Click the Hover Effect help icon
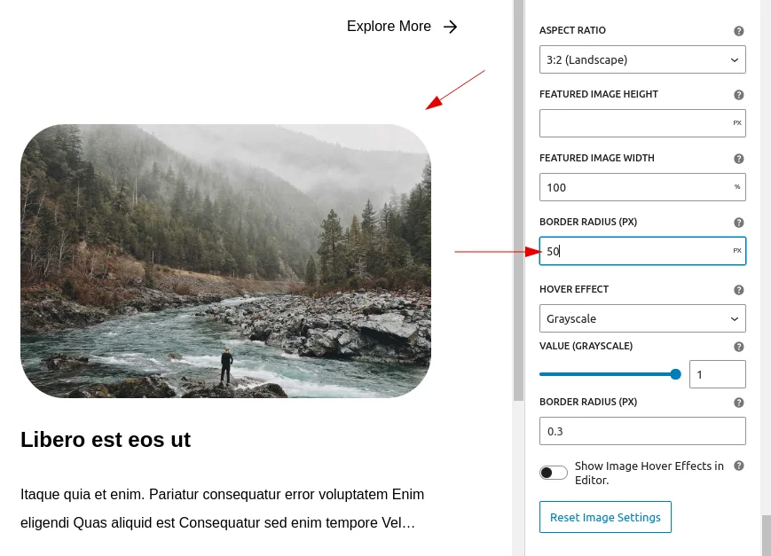The width and height of the screenshot is (771, 556). tap(737, 289)
